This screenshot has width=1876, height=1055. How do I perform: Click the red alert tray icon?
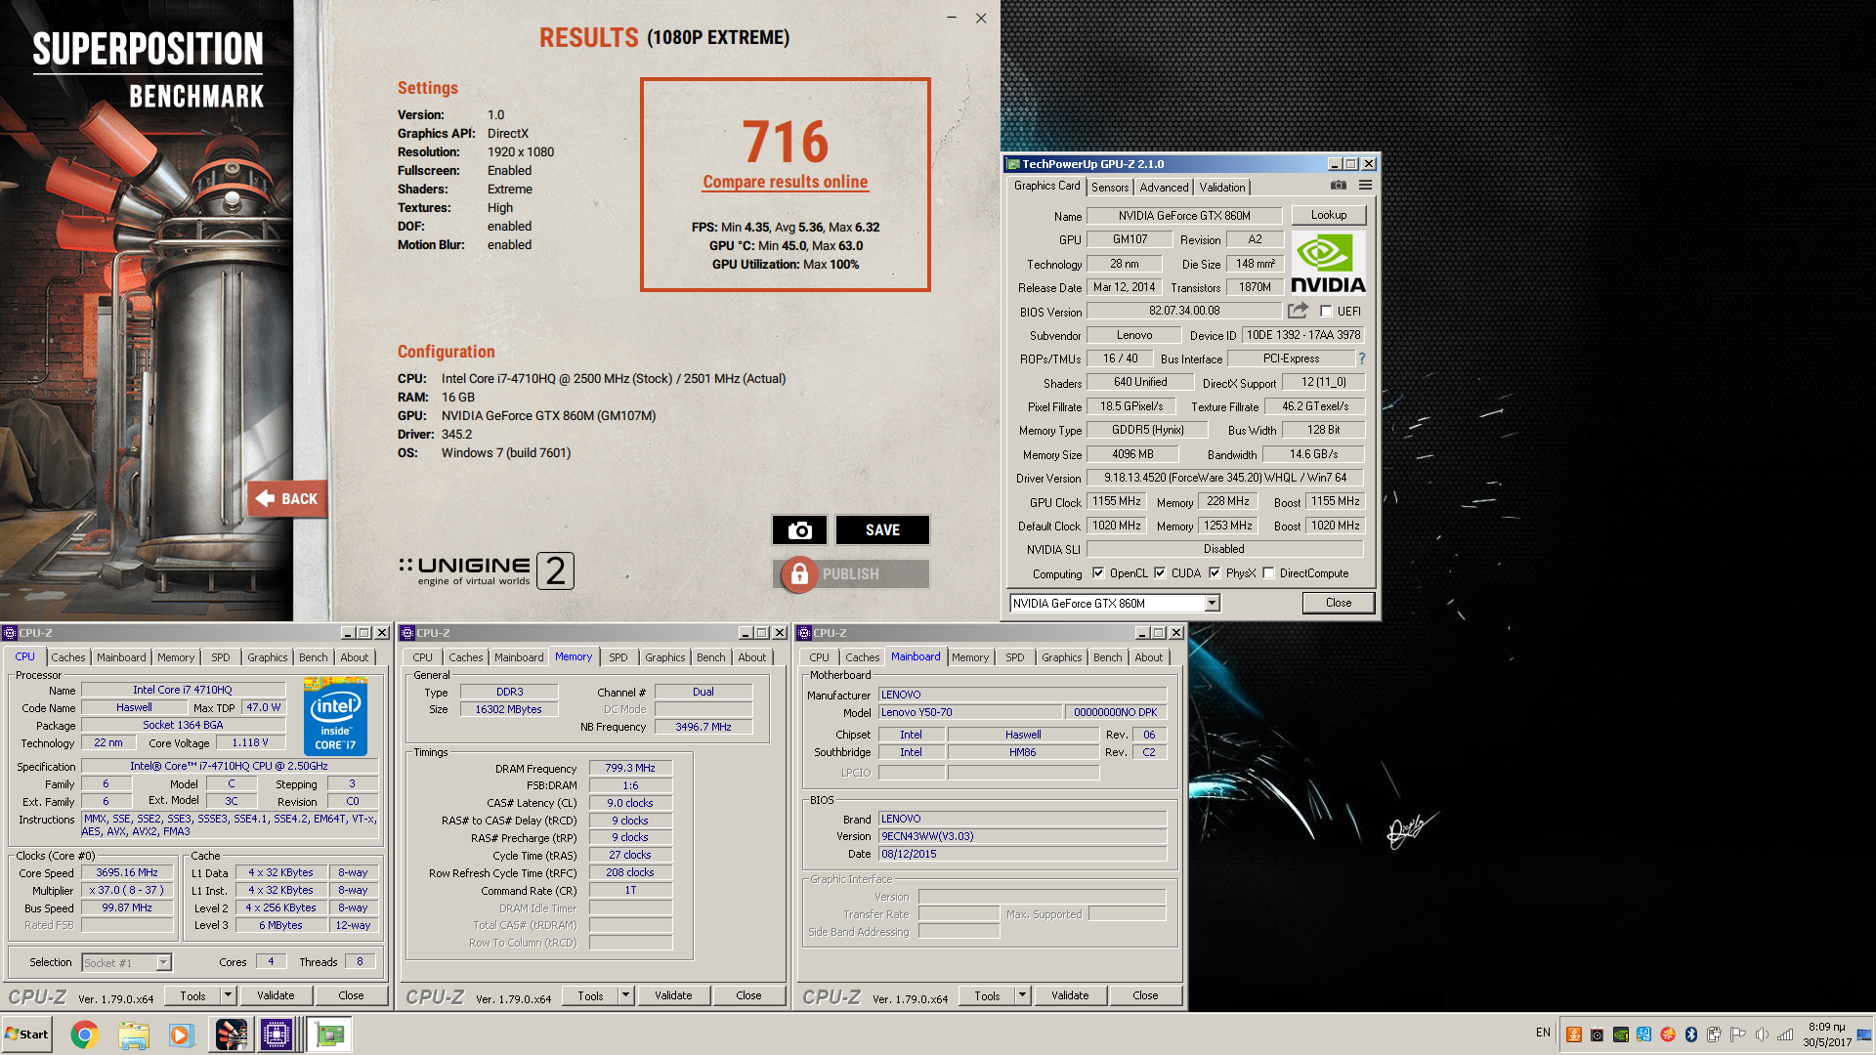[x=1668, y=1034]
